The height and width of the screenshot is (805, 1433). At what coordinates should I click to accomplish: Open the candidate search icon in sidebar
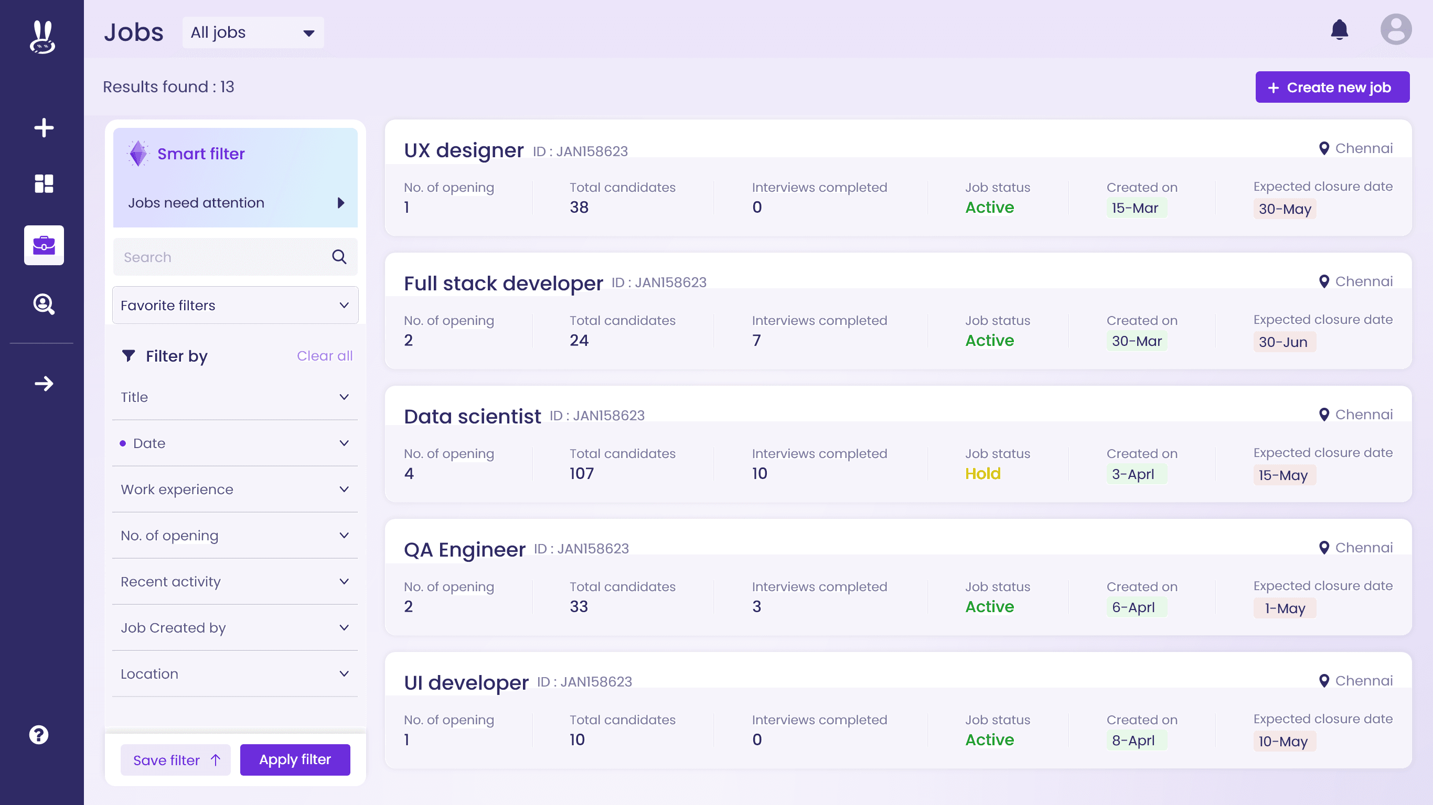pos(44,304)
